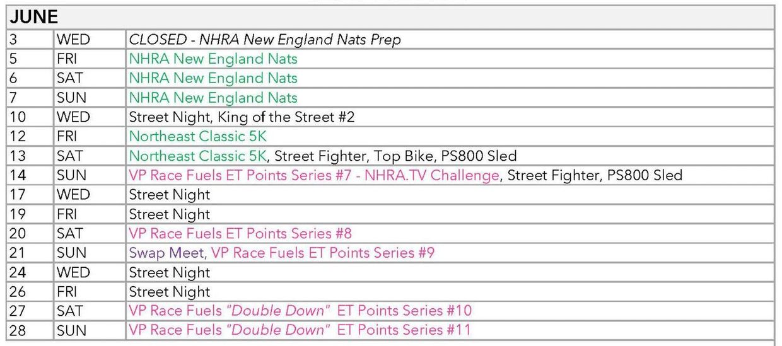Click the CLOSED NHRA New England Nats Prep entry
The width and height of the screenshot is (782, 346).
(x=265, y=40)
